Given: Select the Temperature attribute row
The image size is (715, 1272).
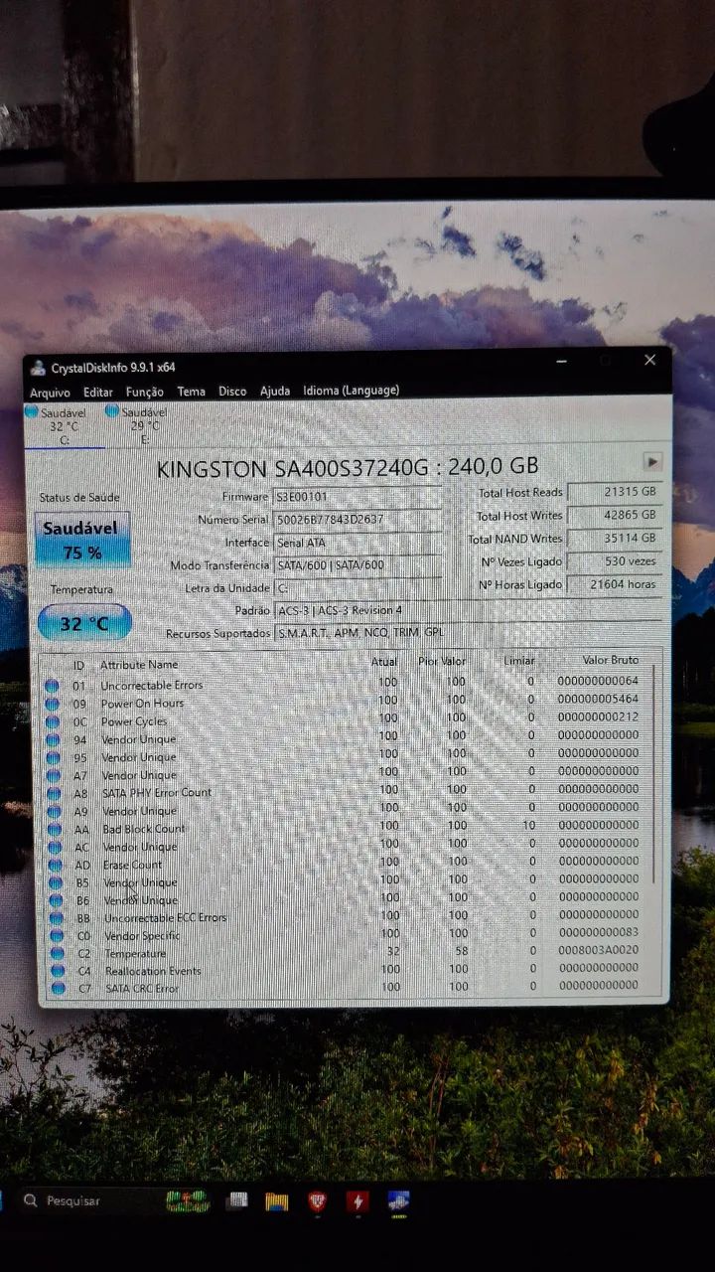Looking at the screenshot, I should 350,953.
